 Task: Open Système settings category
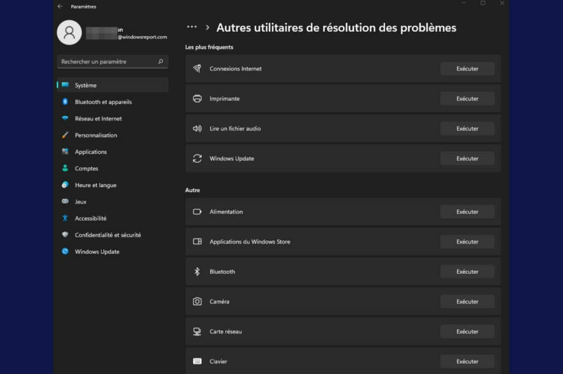pyautogui.click(x=112, y=86)
